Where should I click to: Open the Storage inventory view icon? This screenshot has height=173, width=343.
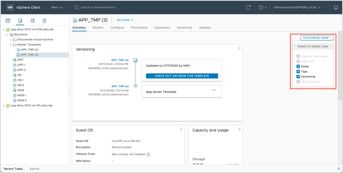32,21
